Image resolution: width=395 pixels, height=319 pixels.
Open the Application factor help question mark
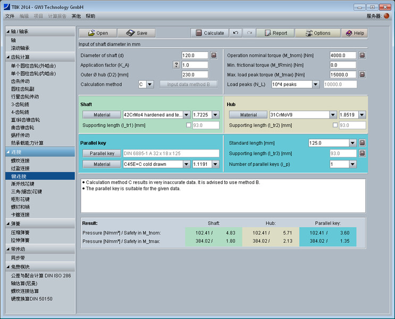[176, 65]
